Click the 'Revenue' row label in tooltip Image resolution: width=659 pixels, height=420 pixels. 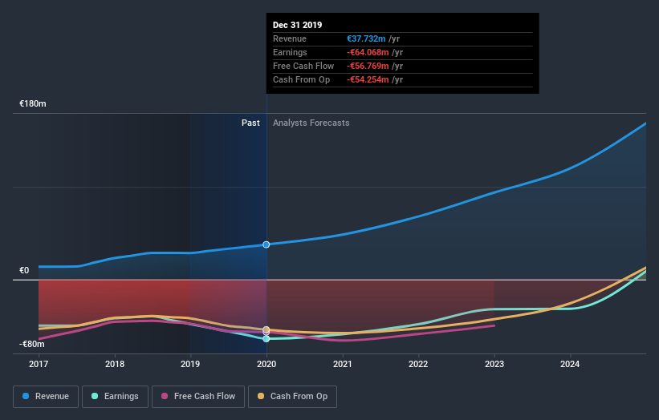click(290, 38)
